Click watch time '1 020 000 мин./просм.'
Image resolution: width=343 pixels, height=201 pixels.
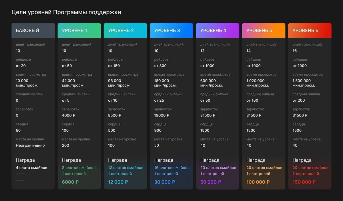(258, 83)
